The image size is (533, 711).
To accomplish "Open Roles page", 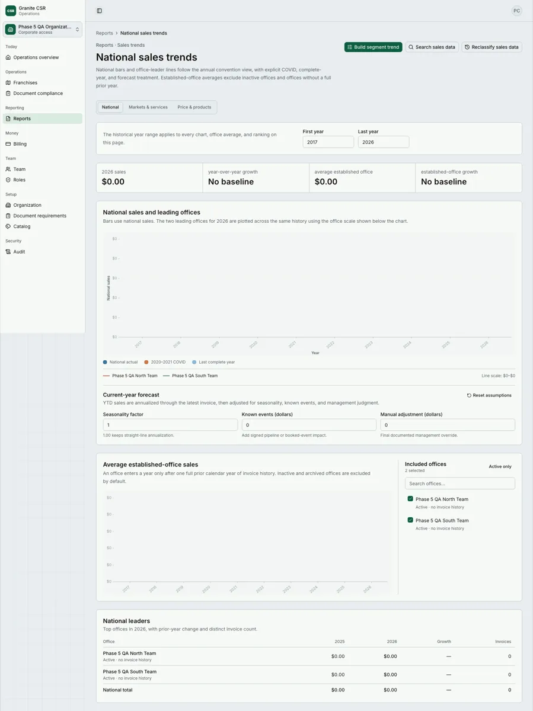I will [43, 180].
